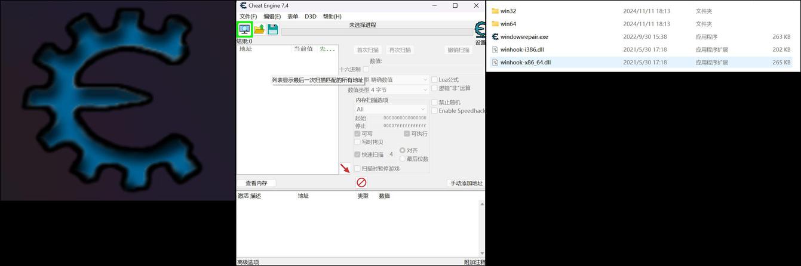The width and height of the screenshot is (801, 266).
Task: Open the D3D menu
Action: click(x=310, y=17)
